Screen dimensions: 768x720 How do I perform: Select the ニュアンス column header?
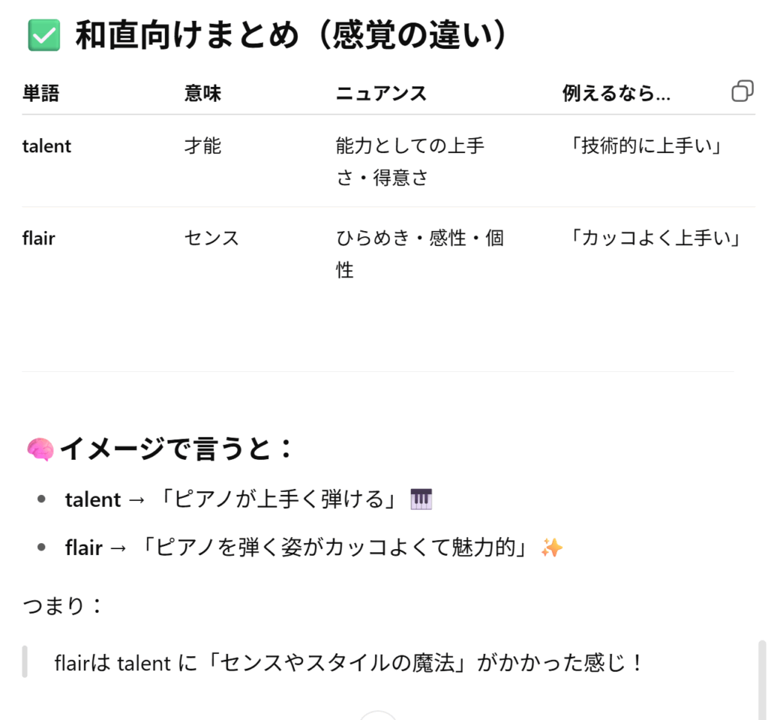(381, 93)
